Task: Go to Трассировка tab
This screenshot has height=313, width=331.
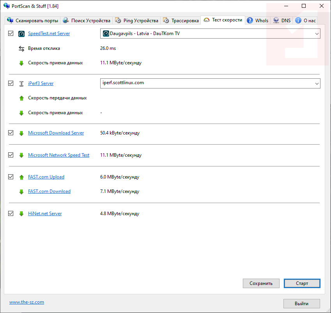Action: (x=181, y=21)
